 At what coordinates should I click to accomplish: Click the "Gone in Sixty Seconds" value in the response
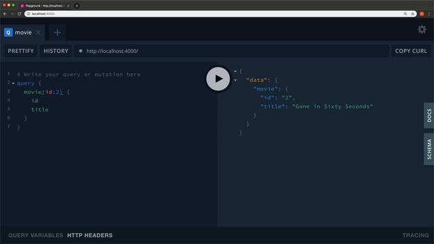point(332,106)
